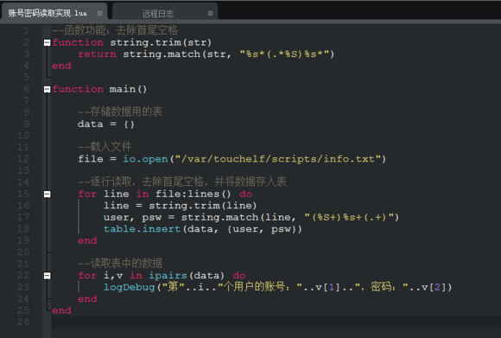Click the comment --函数功能：去除首尾空格
This screenshot has width=501, height=338.
coord(115,30)
